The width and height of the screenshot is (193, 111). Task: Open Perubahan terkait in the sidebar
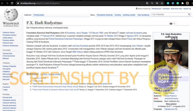click(9, 100)
